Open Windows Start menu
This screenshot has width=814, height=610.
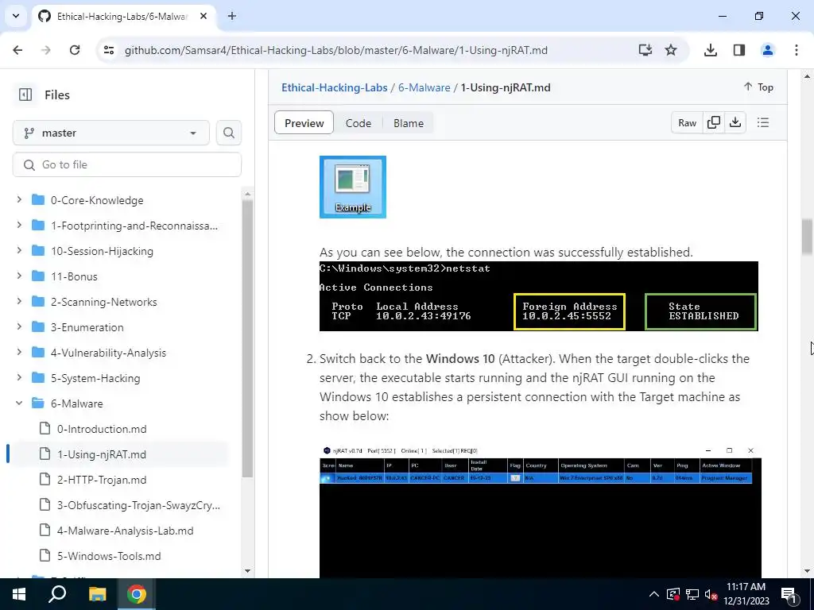pyautogui.click(x=19, y=594)
